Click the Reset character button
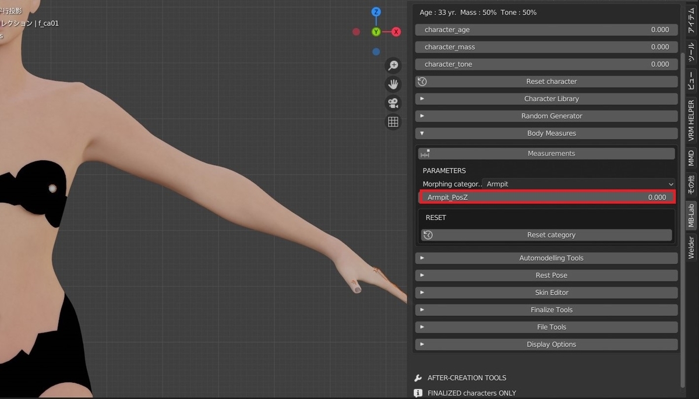699x399 pixels. pos(546,82)
